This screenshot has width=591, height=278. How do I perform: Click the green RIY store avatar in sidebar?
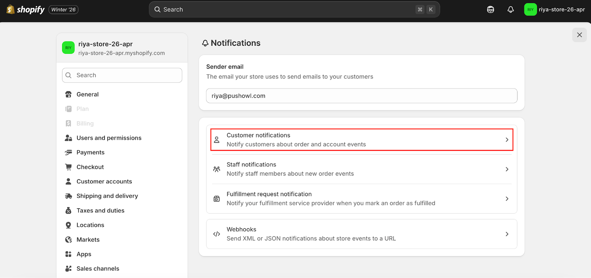68,48
